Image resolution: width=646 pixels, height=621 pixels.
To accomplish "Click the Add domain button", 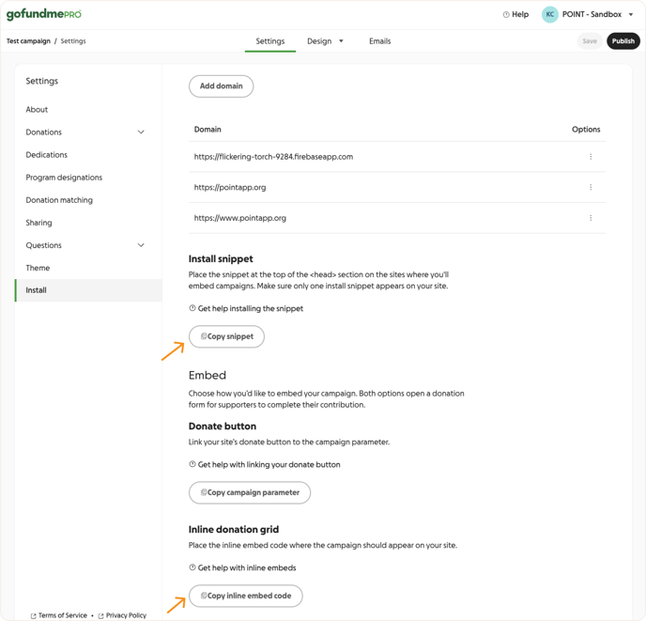I will pyautogui.click(x=222, y=86).
